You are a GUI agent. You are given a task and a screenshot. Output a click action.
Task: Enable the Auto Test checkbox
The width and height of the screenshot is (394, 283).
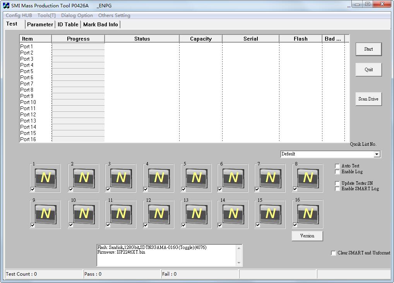coord(337,166)
